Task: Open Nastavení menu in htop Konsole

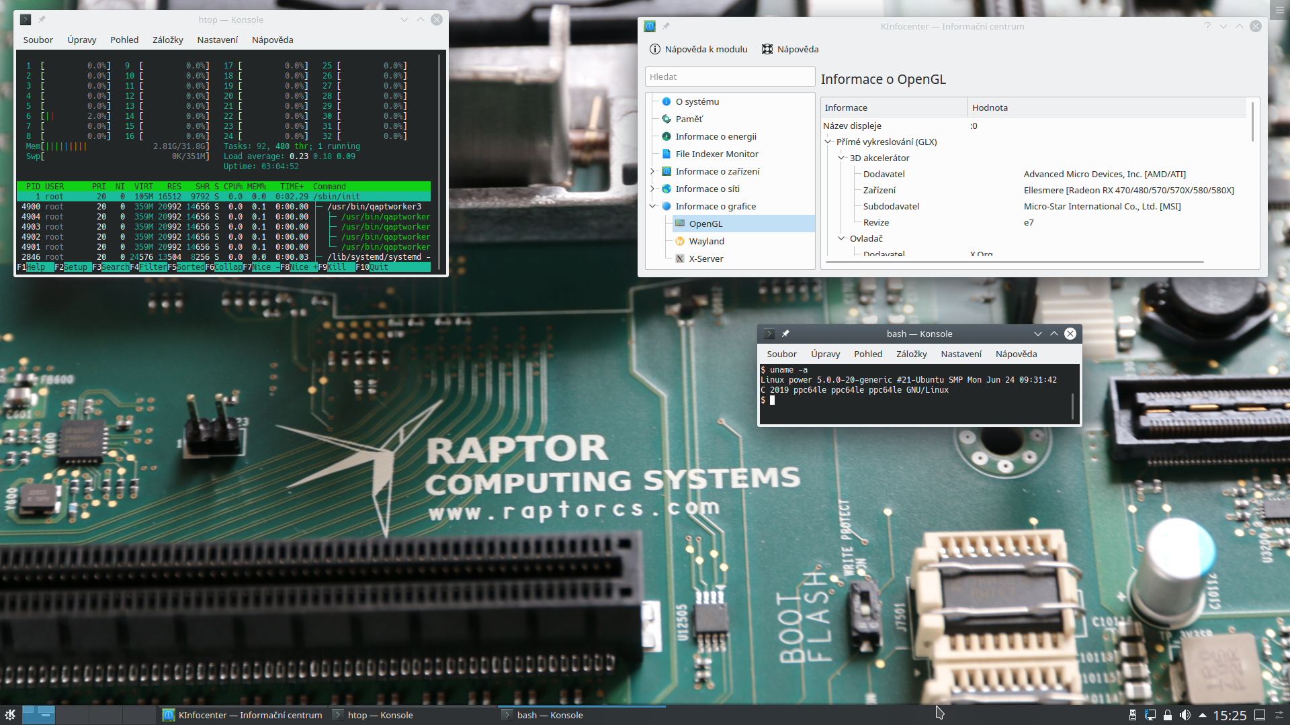Action: click(217, 40)
